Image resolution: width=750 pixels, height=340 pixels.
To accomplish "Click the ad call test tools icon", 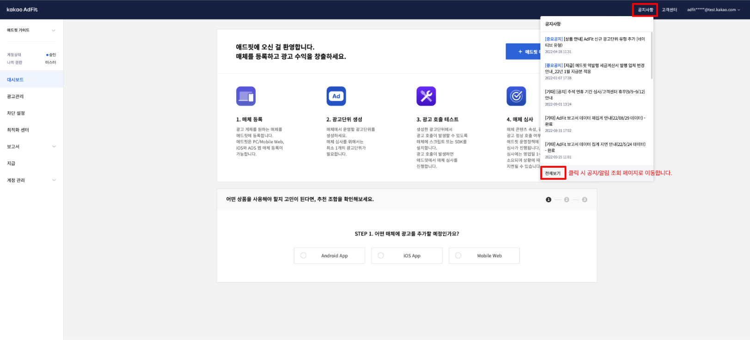I will pos(426,96).
